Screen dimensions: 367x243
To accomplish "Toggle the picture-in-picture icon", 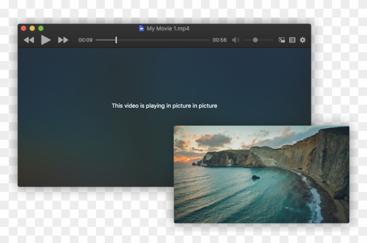I will 282,40.
